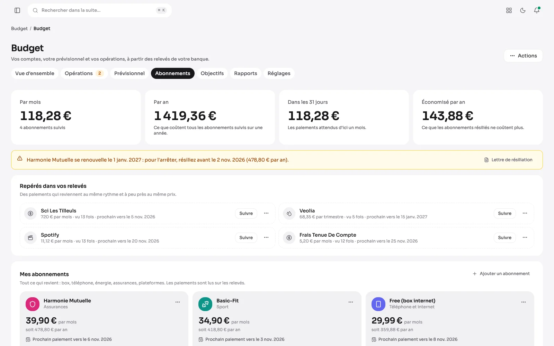
Task: Click the warning triangle icon in alert
Action: coord(20,158)
